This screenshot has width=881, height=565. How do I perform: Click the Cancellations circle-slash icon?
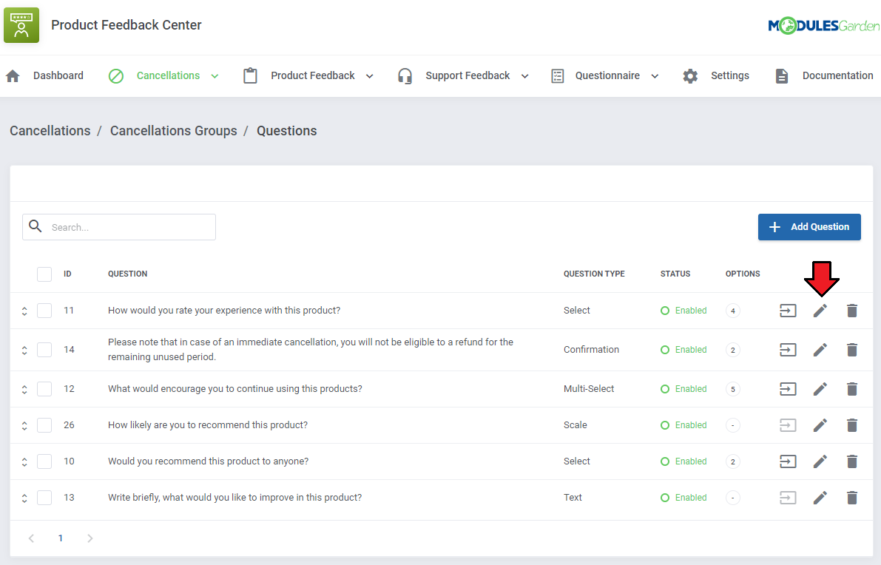coord(115,76)
